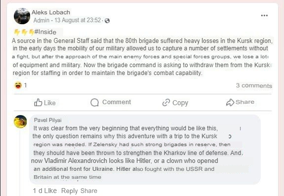The image size is (284, 196).
Task: Click the comment's 1 d timestamp
Action: point(38,191)
